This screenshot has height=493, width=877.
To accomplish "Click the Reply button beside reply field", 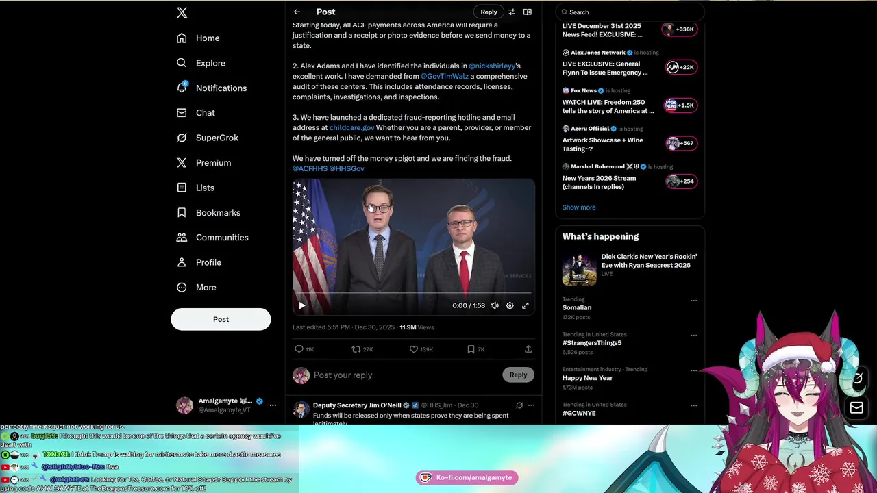I will [x=518, y=375].
